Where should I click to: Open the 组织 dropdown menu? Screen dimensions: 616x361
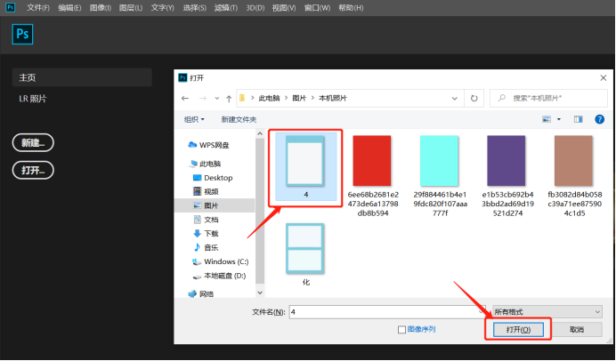(194, 119)
